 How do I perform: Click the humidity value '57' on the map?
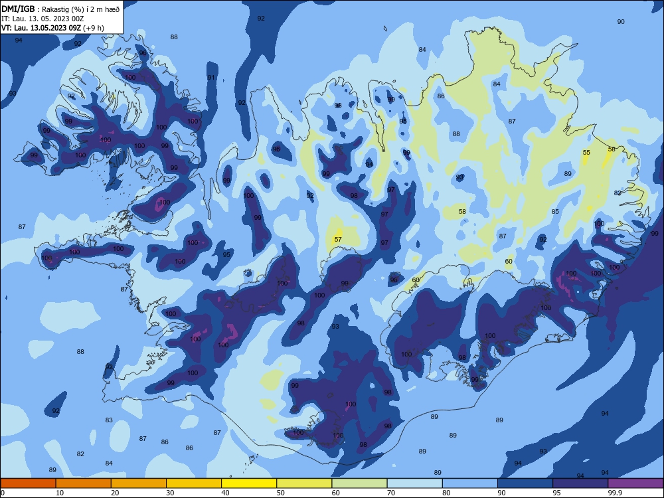[338, 239]
